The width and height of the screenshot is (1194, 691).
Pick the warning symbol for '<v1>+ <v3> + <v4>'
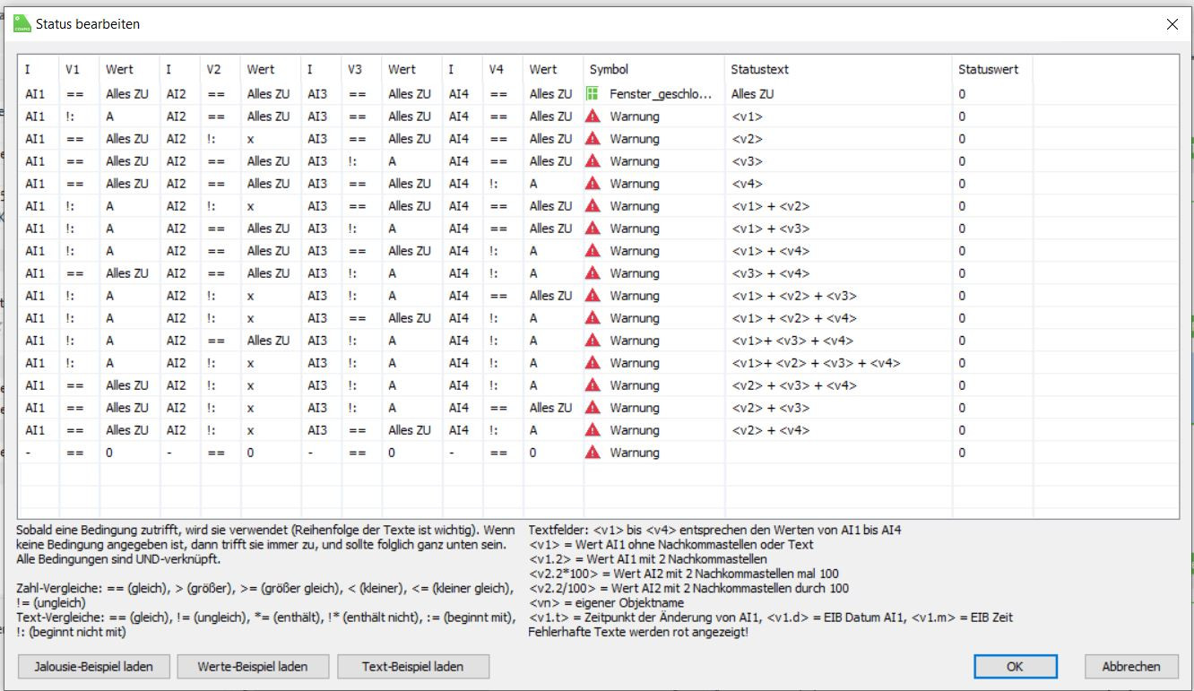click(x=593, y=340)
